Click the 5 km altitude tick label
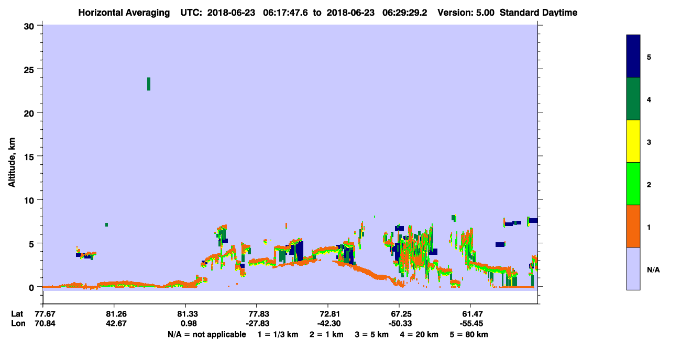This screenshot has height=349, width=681. 32,243
